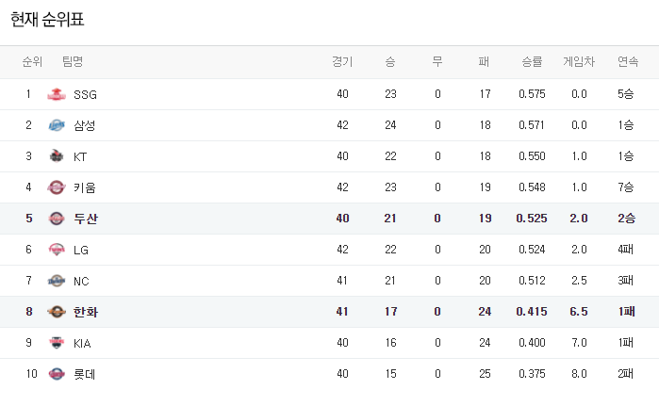Click the KIA team logo icon
The height and width of the screenshot is (406, 659).
pos(58,343)
